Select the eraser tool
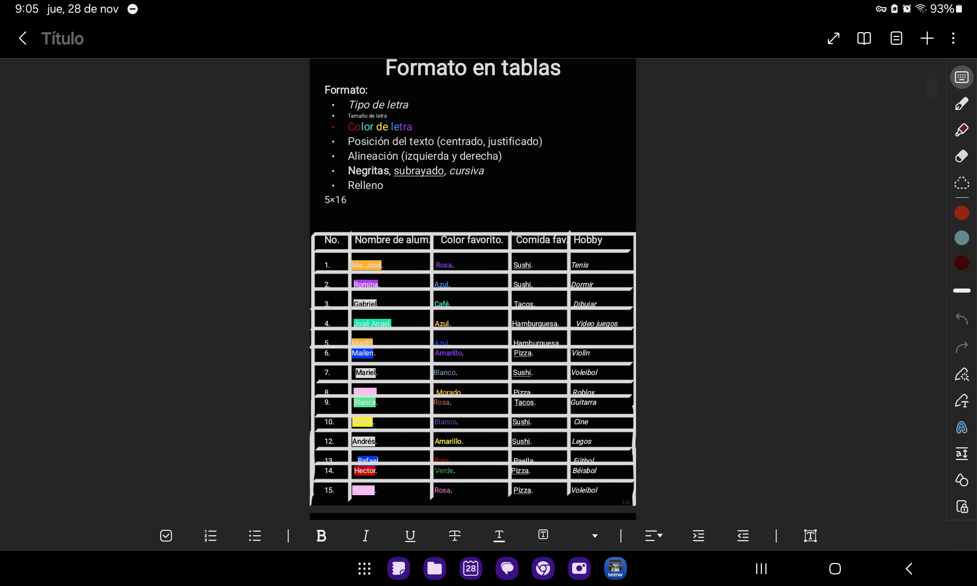Screen dimensions: 977x586 click(961, 156)
